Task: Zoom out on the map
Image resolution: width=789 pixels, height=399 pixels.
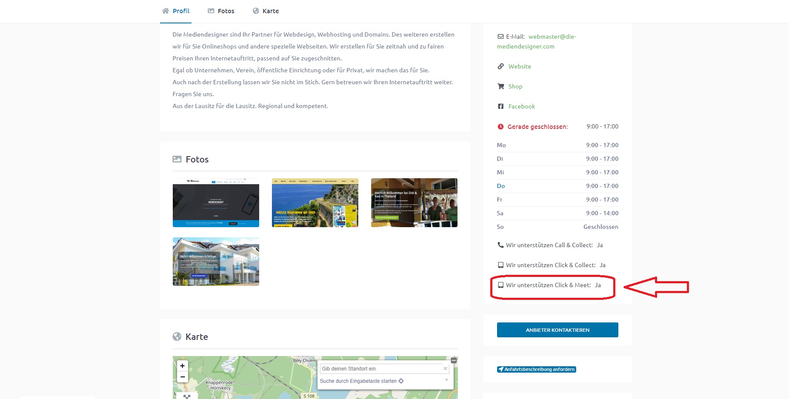Action: [182, 377]
